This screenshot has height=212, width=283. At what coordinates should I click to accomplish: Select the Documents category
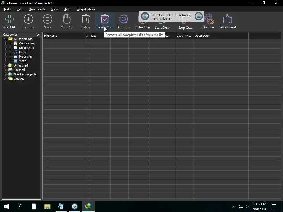pos(26,48)
